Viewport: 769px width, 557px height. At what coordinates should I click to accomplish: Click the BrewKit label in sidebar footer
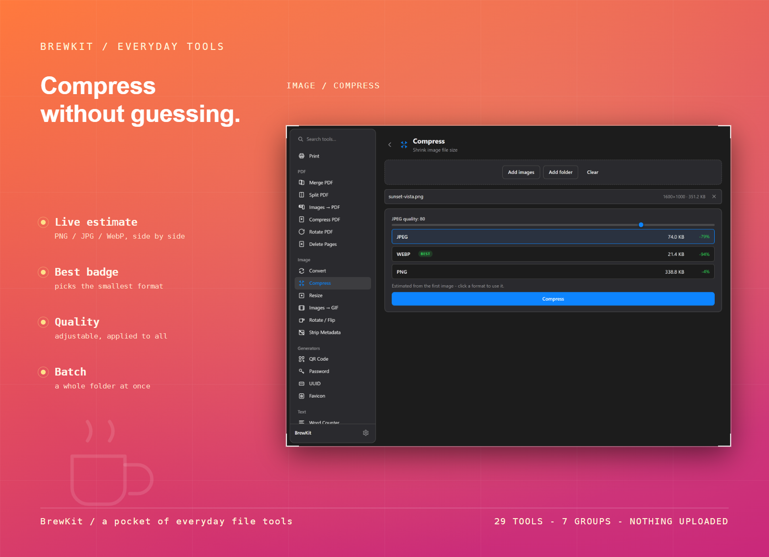303,433
